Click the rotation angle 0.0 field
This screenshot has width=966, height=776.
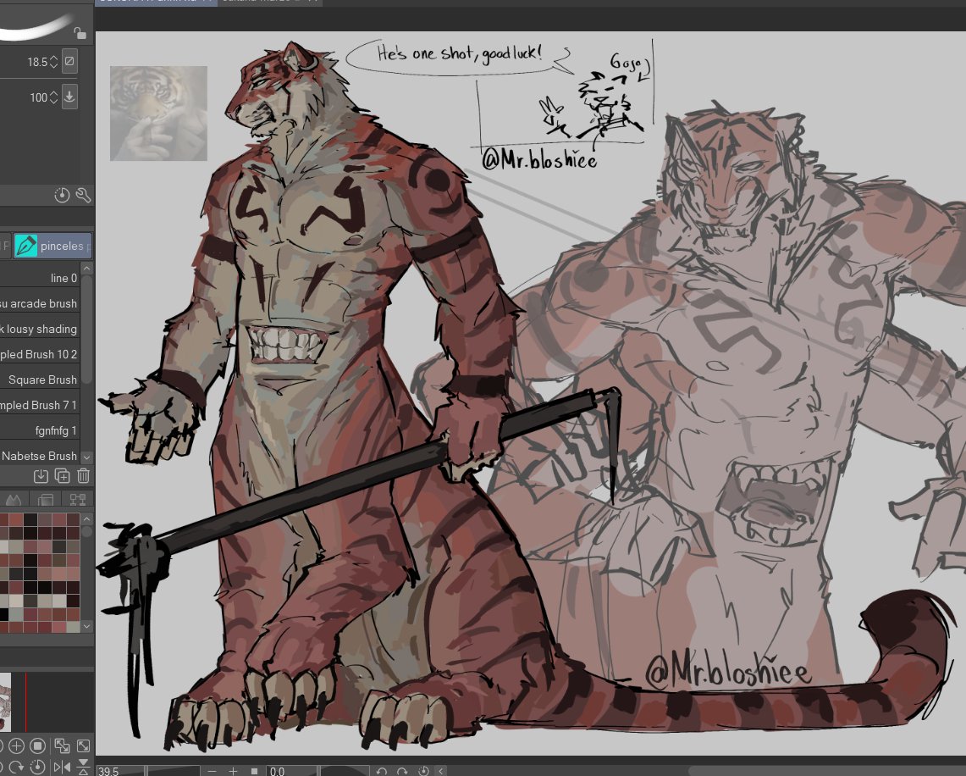(x=290, y=770)
